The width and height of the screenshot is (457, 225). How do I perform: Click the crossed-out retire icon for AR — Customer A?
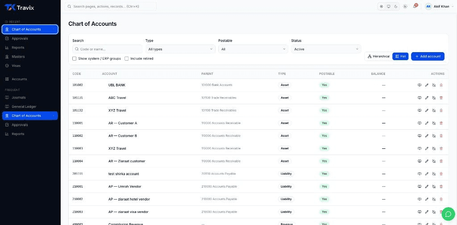[x=434, y=123]
